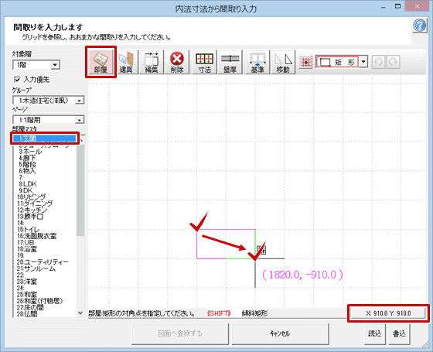Open the help question mark icon
433x352 pixels.
click(x=419, y=26)
